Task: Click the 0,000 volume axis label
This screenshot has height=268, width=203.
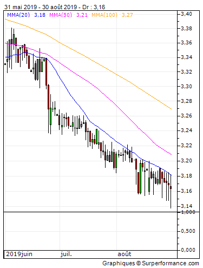Action: [188, 250]
